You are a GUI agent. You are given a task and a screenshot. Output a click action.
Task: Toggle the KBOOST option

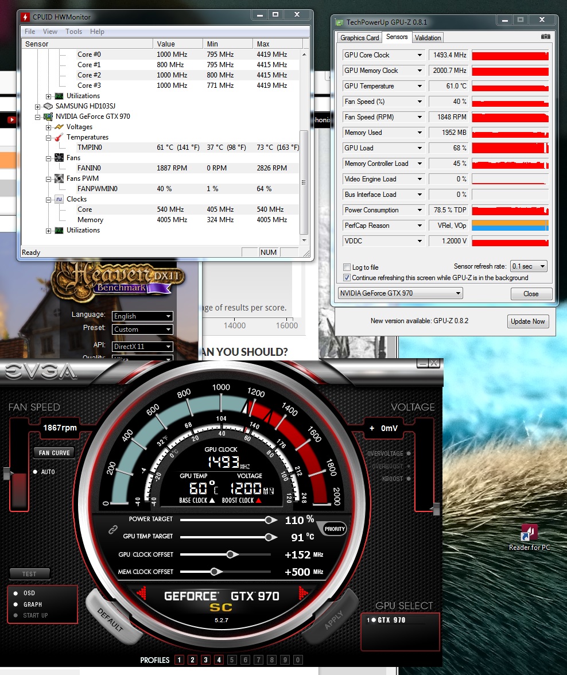click(x=409, y=479)
